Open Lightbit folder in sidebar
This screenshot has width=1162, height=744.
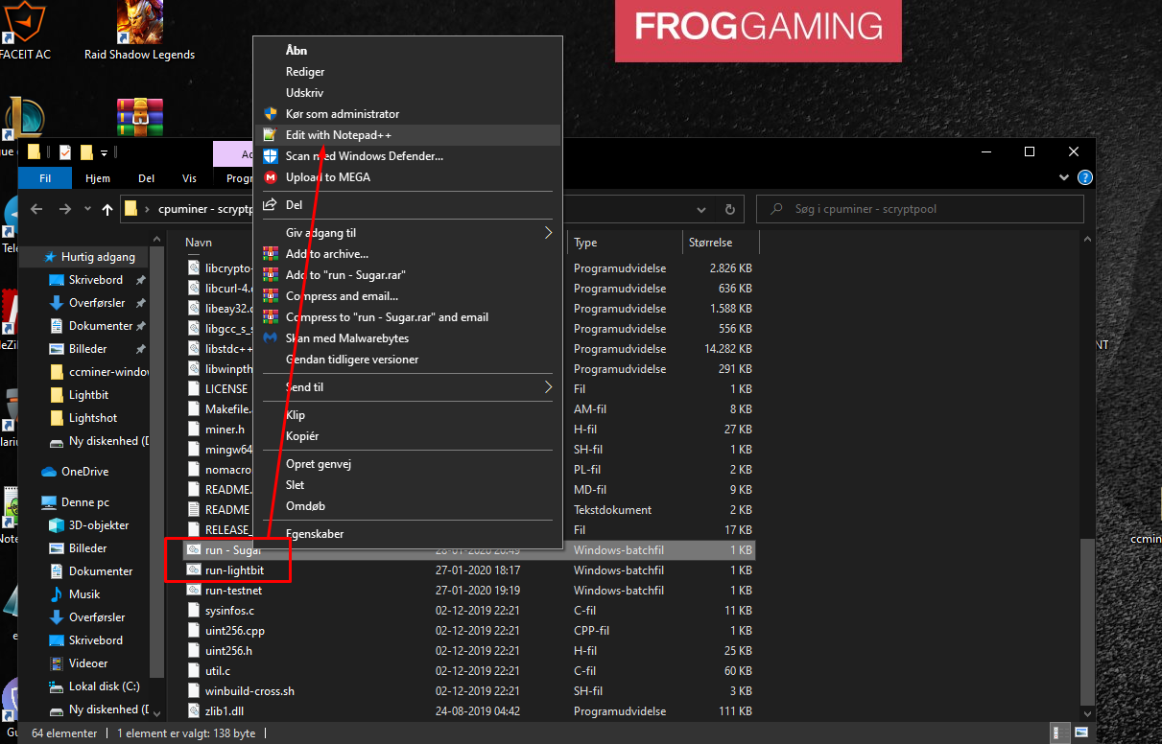pos(88,395)
